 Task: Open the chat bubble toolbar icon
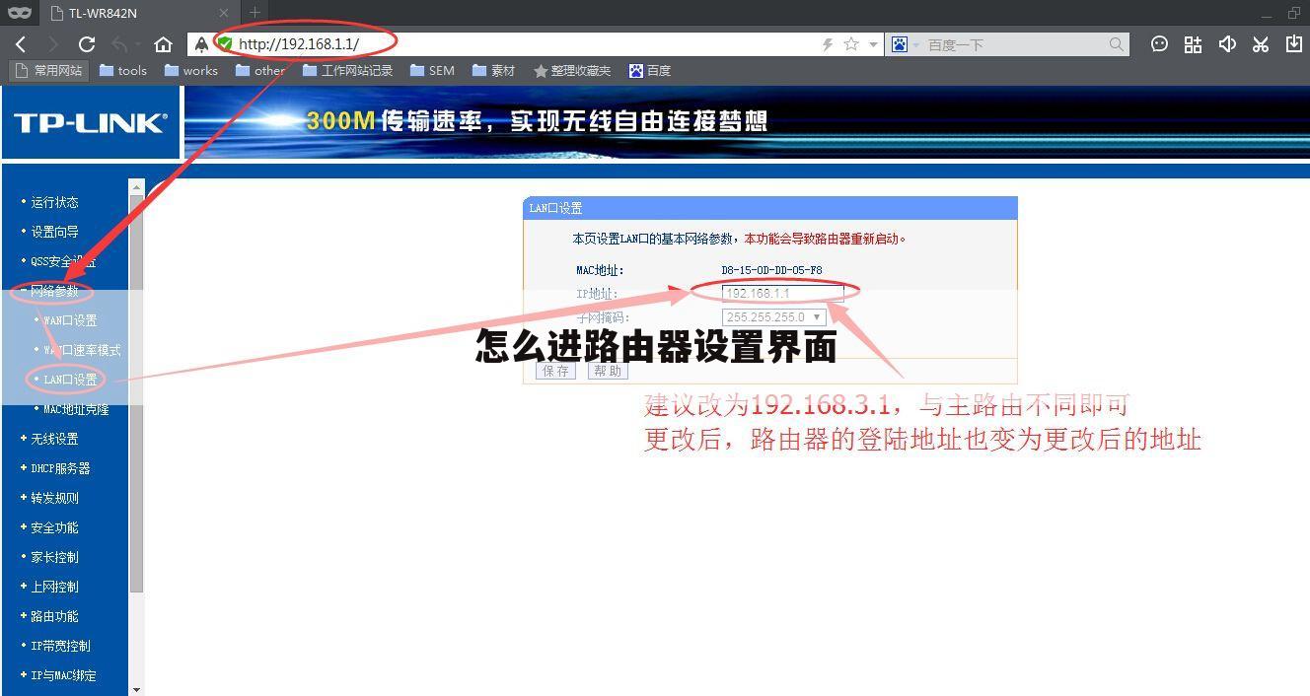(1160, 44)
